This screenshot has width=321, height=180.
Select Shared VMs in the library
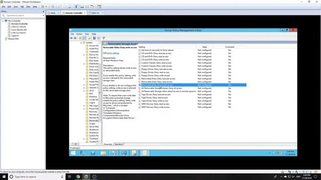coord(13,39)
